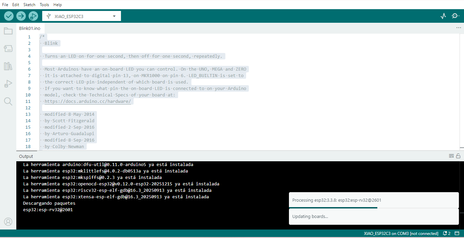Image resolution: width=464 pixels, height=238 pixels.
Task: Toggle the bottom panel from status bar
Action: [457, 234]
